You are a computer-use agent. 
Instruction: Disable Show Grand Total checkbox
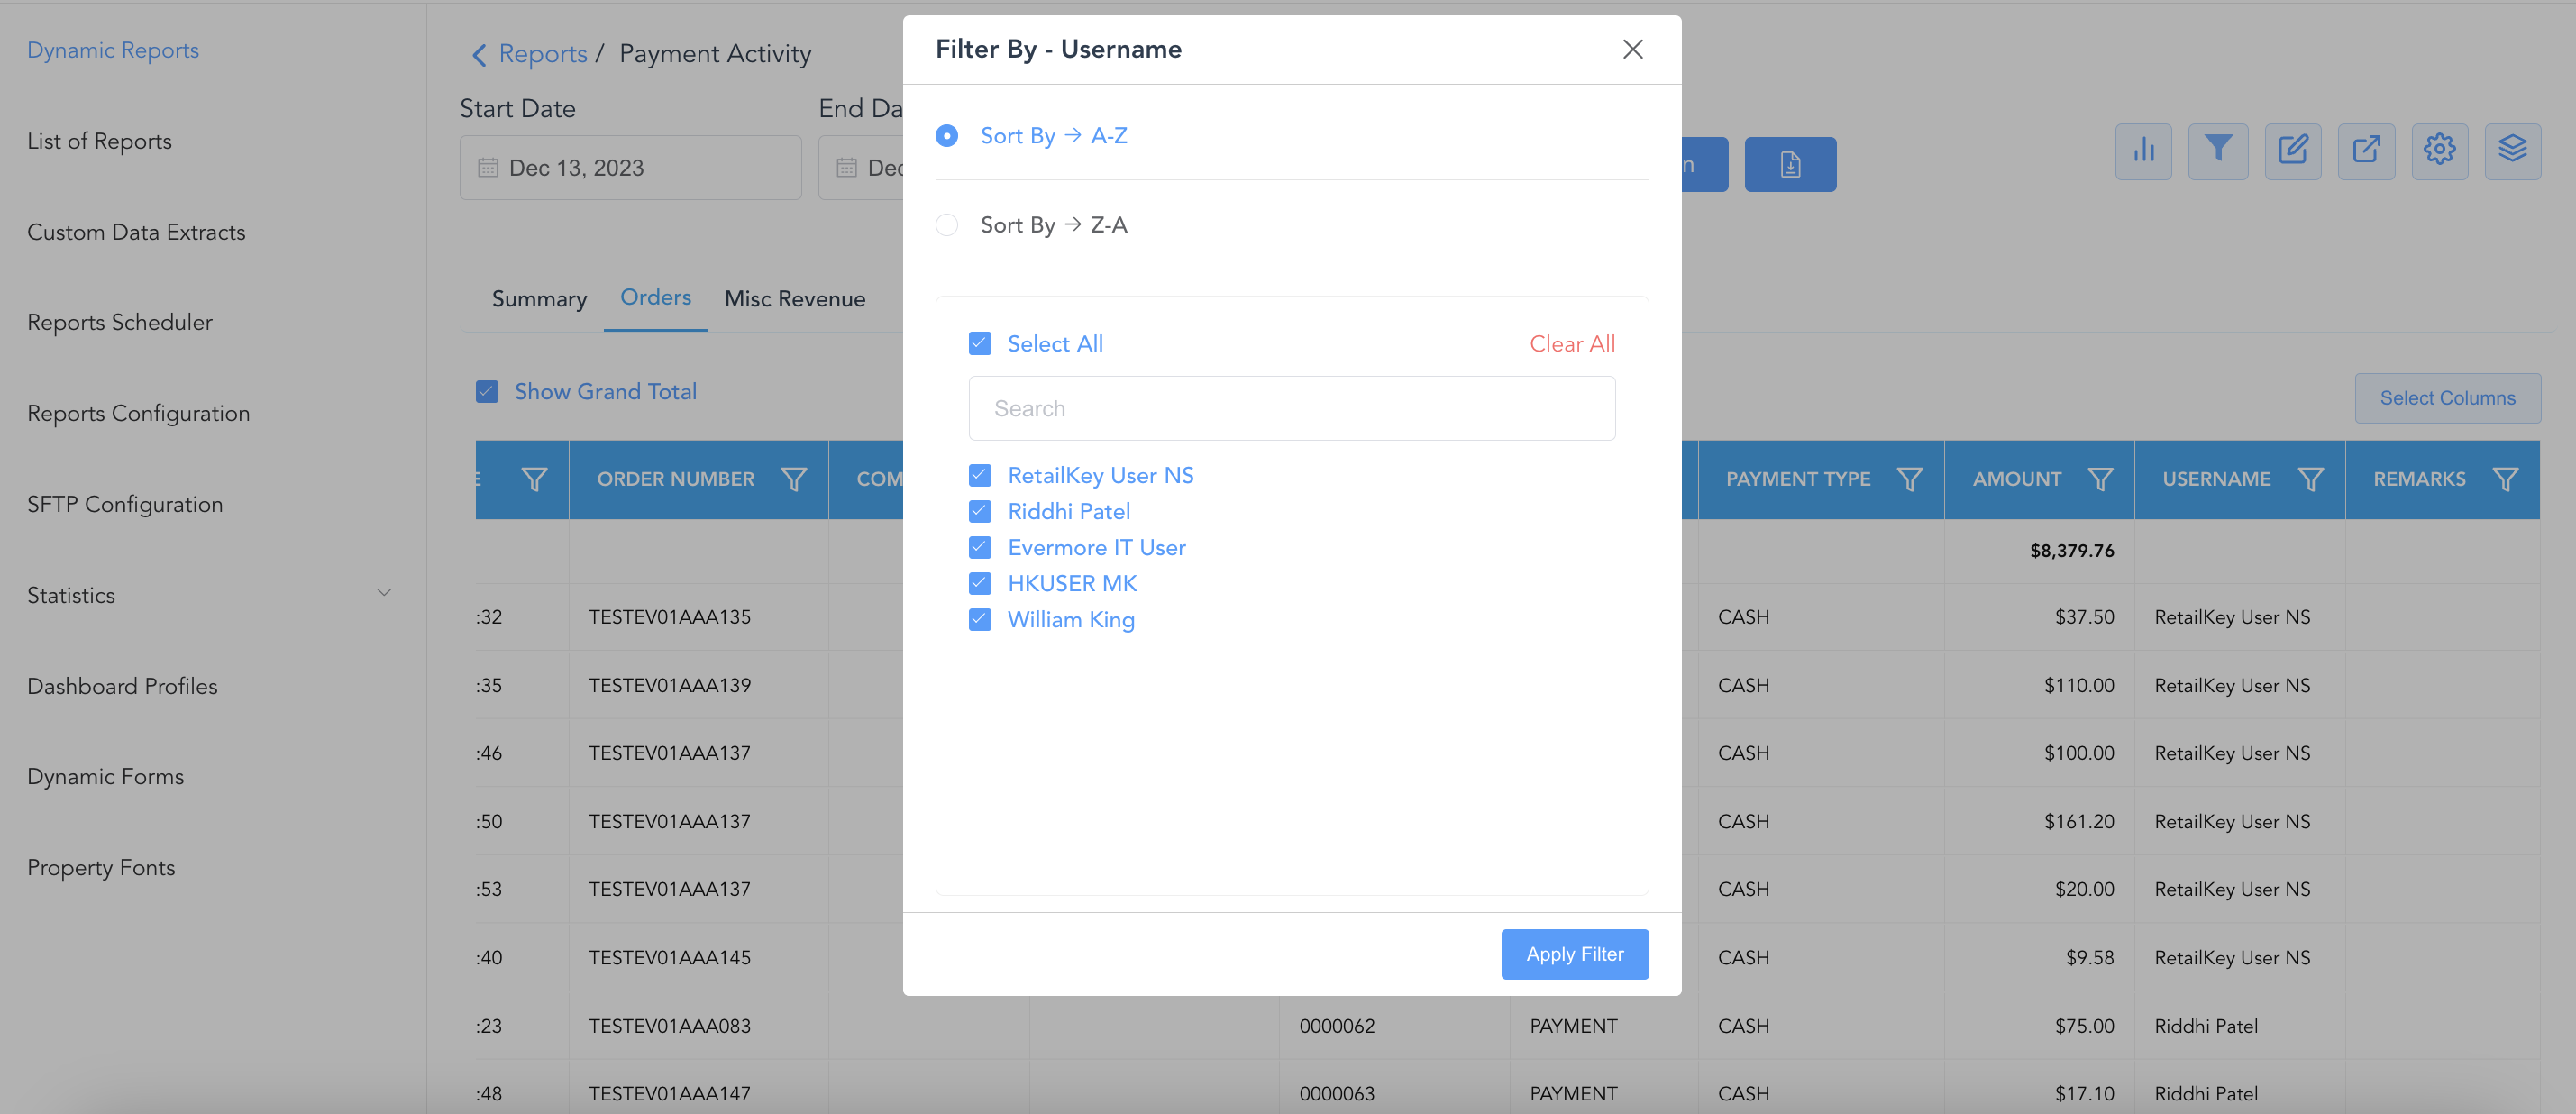tap(487, 392)
